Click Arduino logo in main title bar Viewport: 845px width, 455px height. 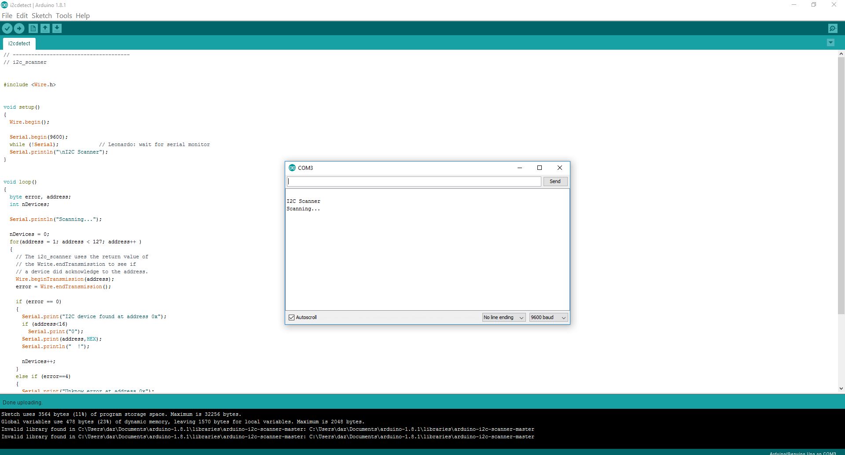(x=4, y=5)
